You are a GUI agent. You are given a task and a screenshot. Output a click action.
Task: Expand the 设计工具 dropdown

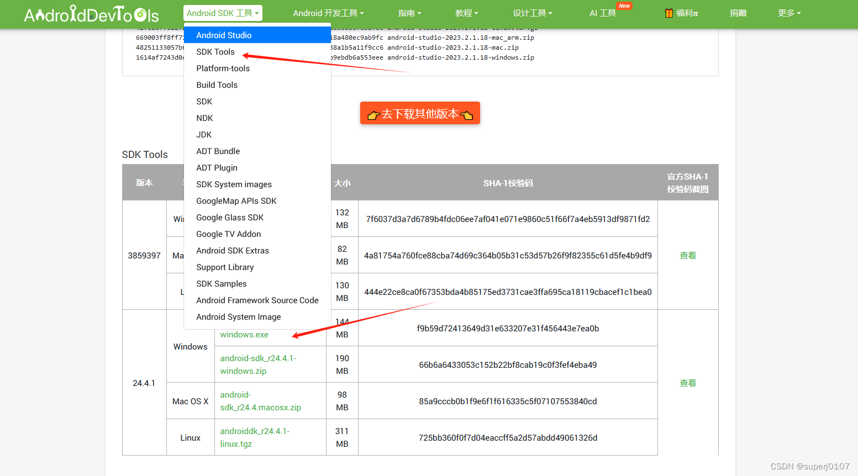pyautogui.click(x=533, y=13)
